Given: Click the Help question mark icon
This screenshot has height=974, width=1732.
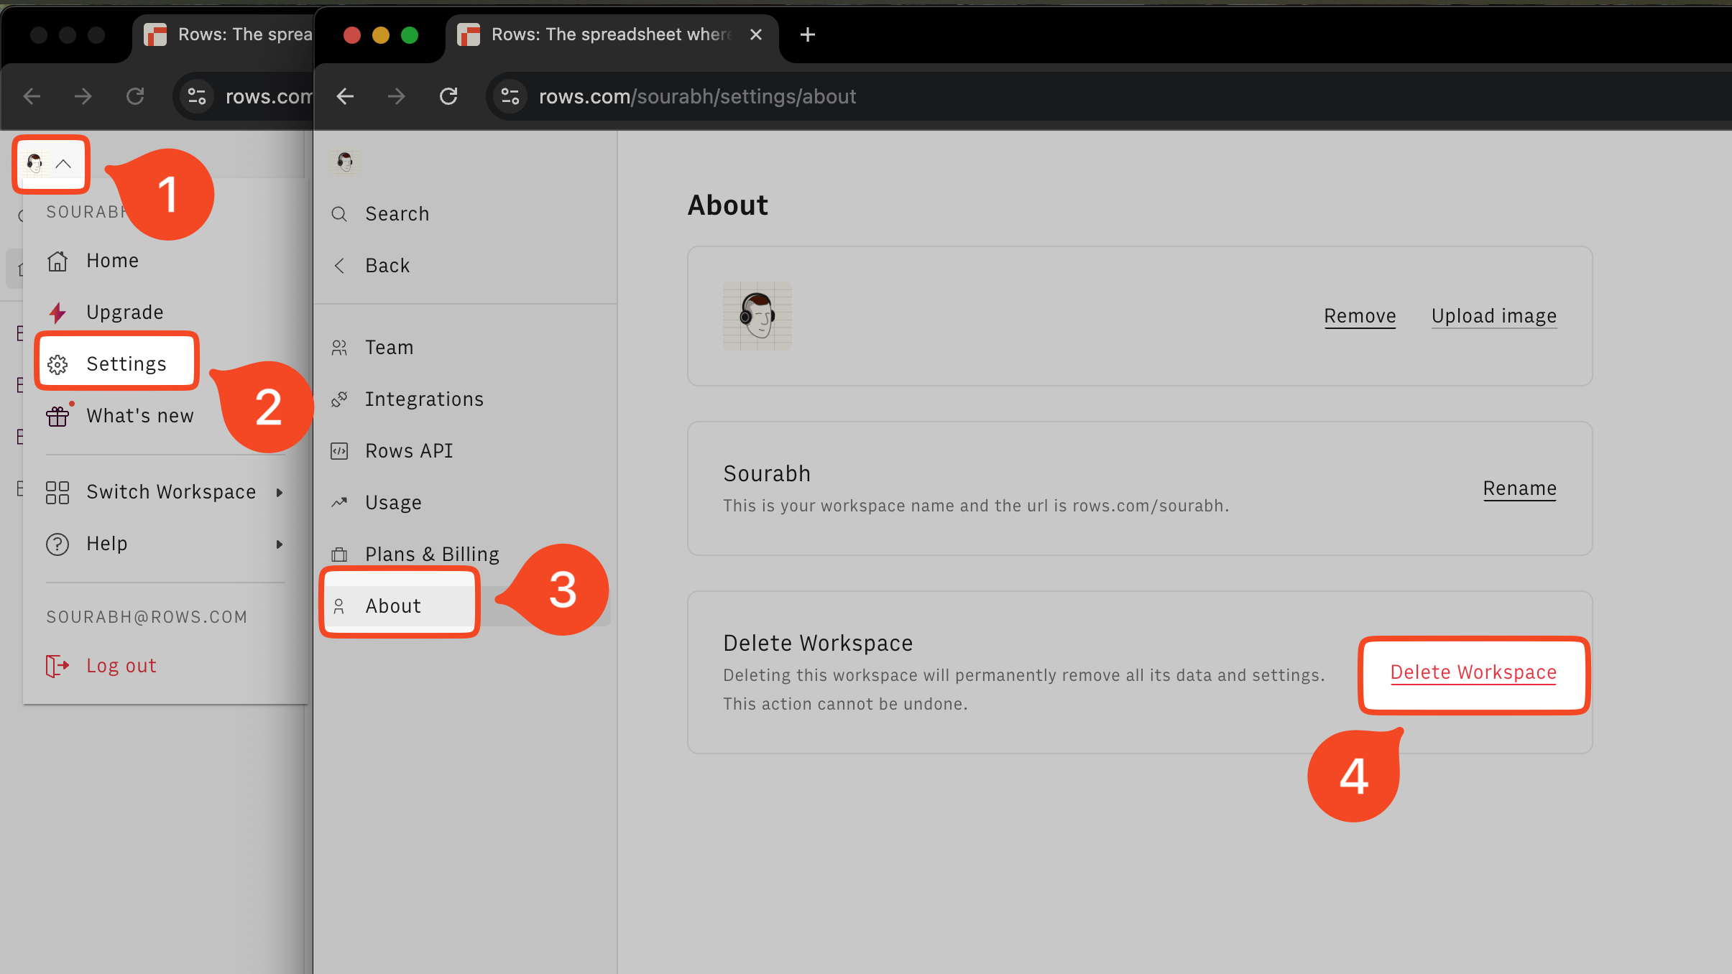Looking at the screenshot, I should coord(57,544).
